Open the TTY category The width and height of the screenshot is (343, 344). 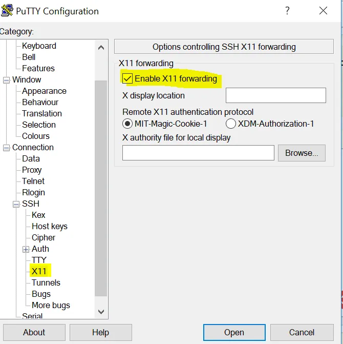tap(39, 260)
